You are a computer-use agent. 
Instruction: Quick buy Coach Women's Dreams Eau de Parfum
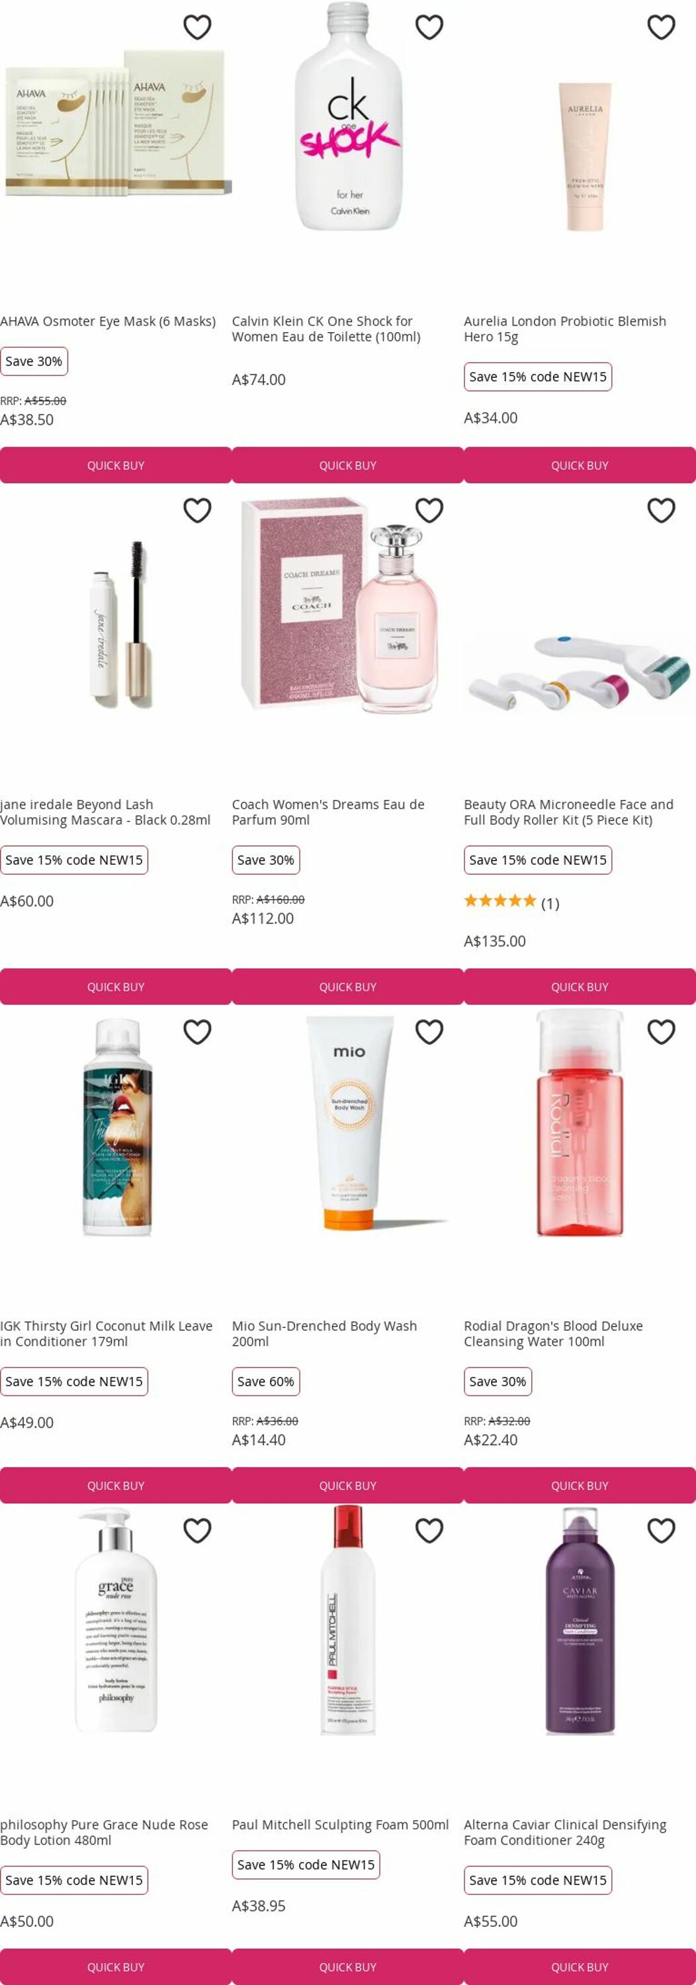point(347,987)
